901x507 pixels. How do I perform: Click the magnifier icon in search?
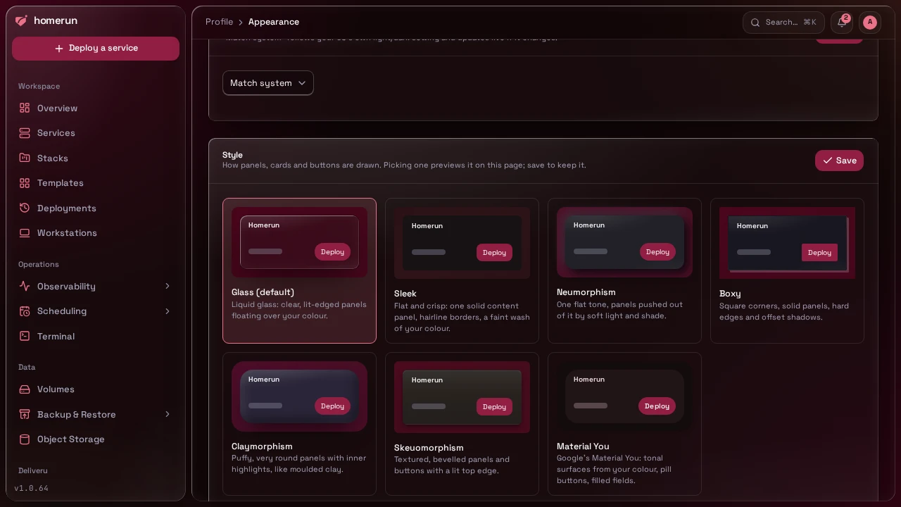click(755, 23)
